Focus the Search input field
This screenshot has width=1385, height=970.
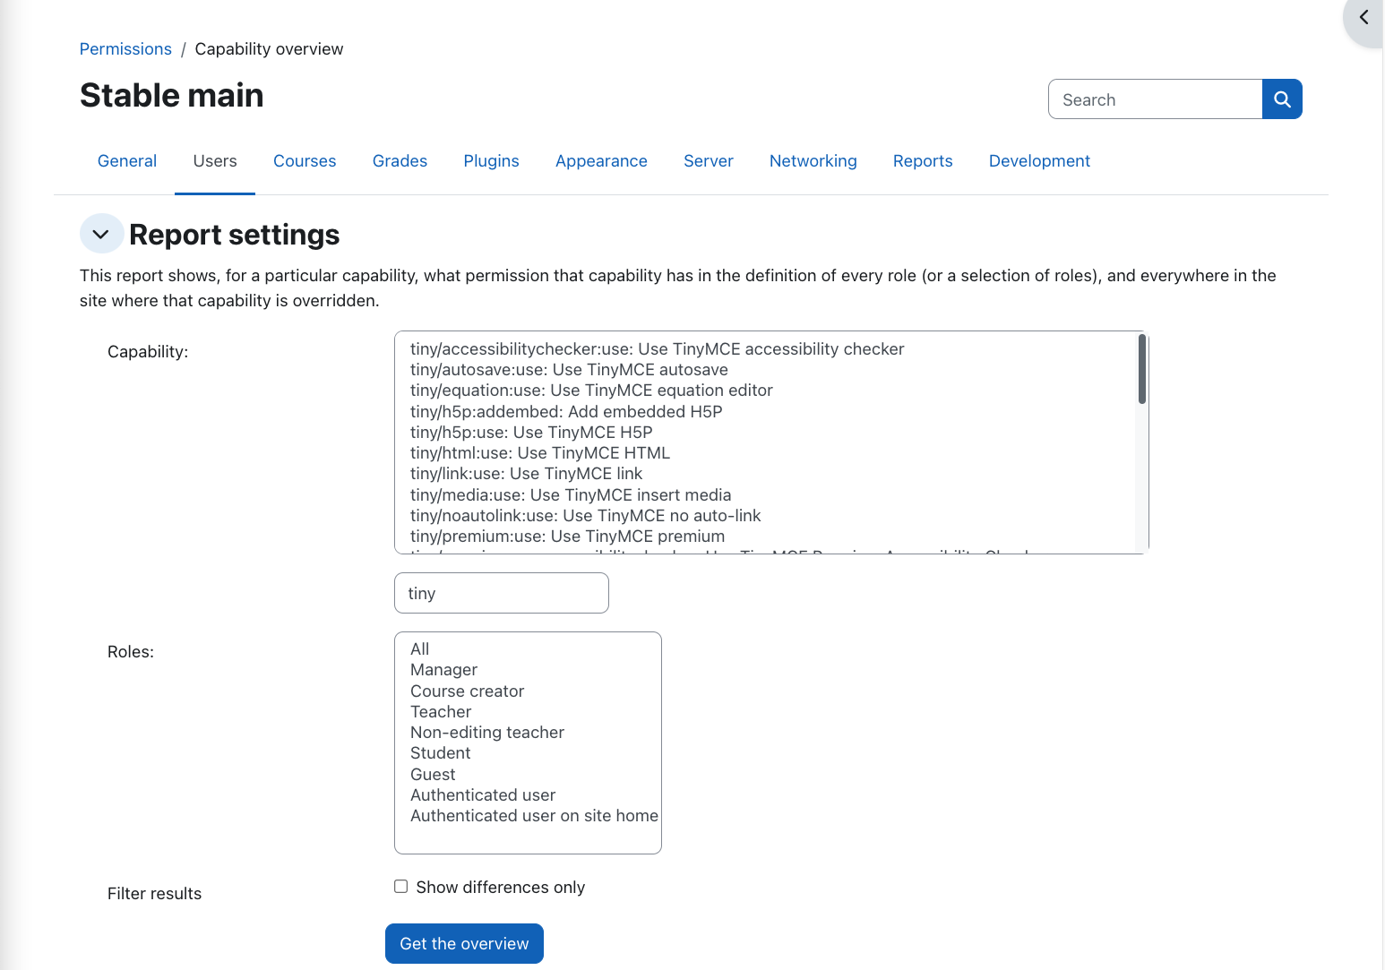click(1156, 99)
